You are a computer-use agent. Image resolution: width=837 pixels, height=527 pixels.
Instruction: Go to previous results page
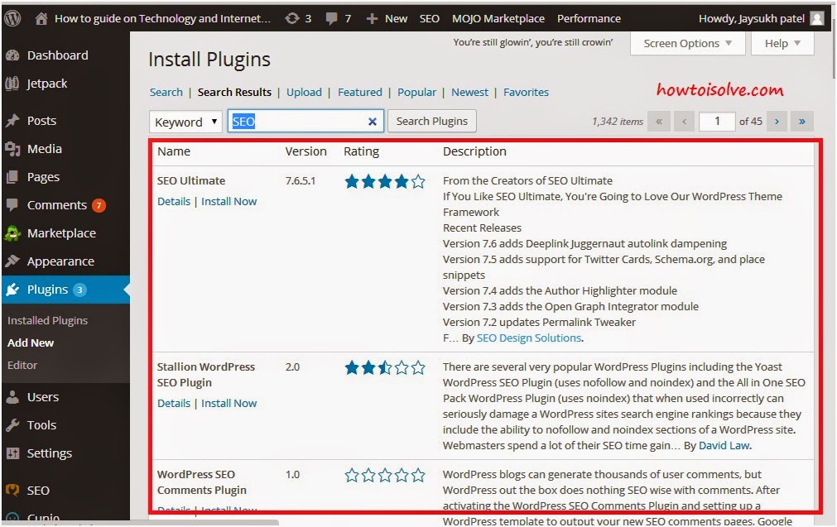685,122
